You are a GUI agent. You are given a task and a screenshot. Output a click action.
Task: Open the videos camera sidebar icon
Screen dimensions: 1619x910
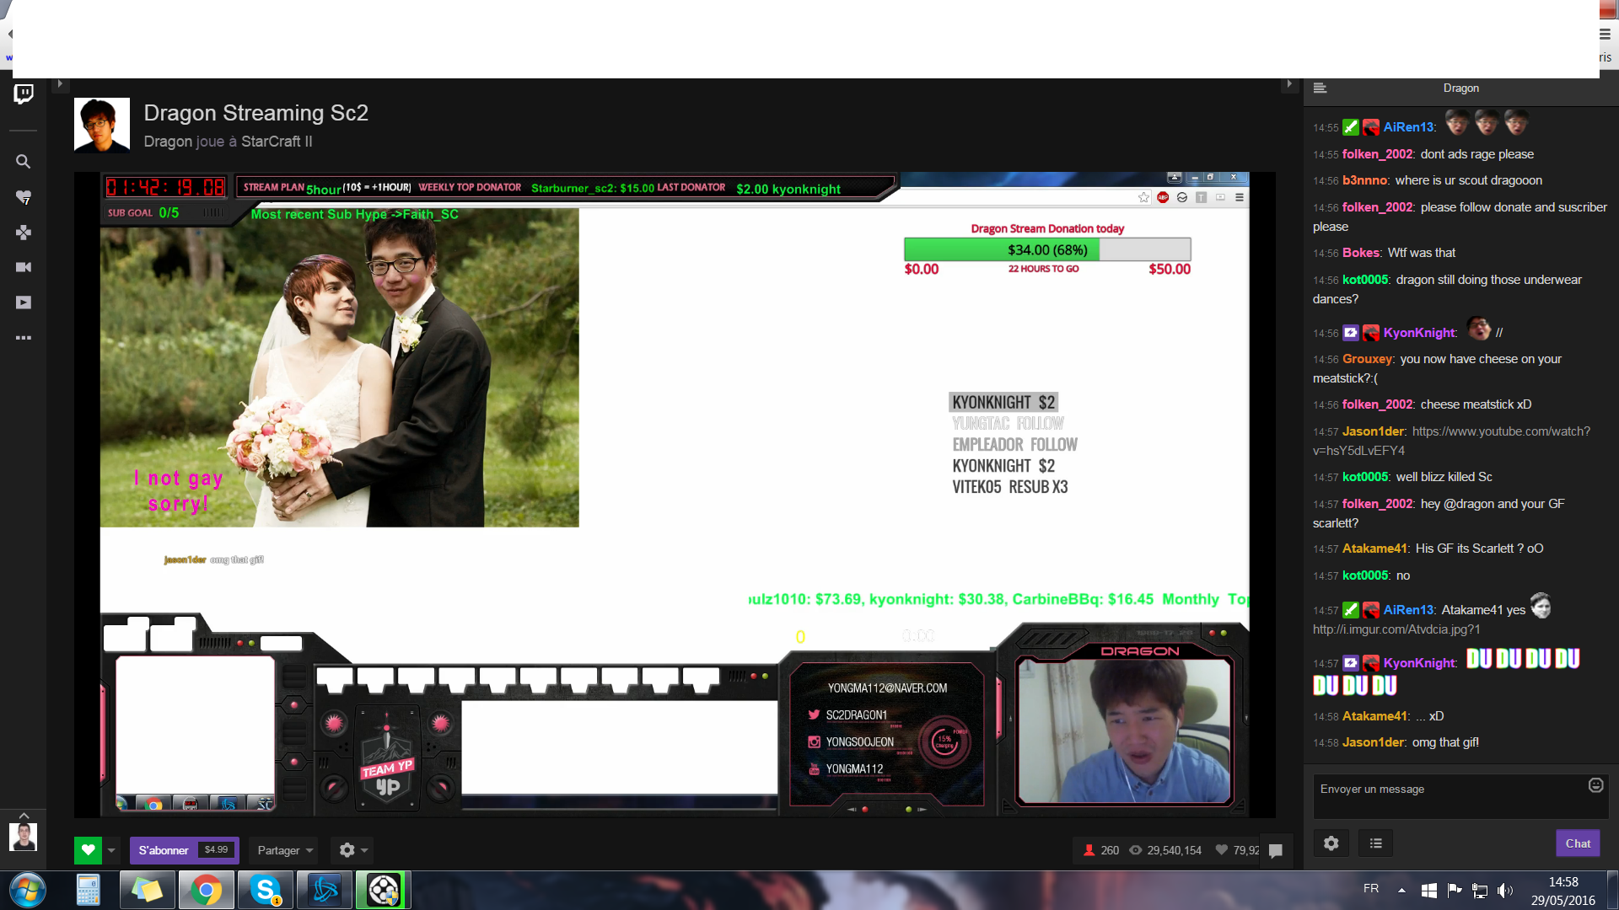24,267
